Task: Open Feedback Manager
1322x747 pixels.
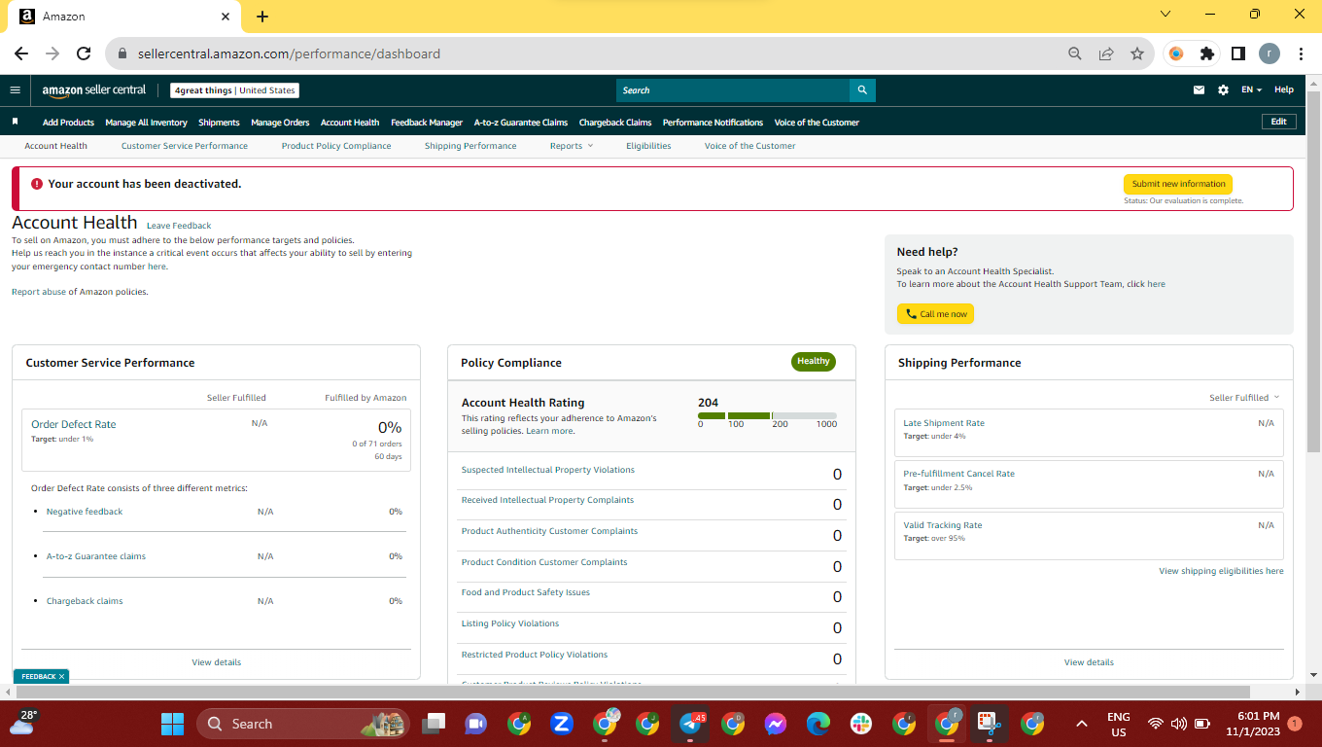Action: (427, 123)
